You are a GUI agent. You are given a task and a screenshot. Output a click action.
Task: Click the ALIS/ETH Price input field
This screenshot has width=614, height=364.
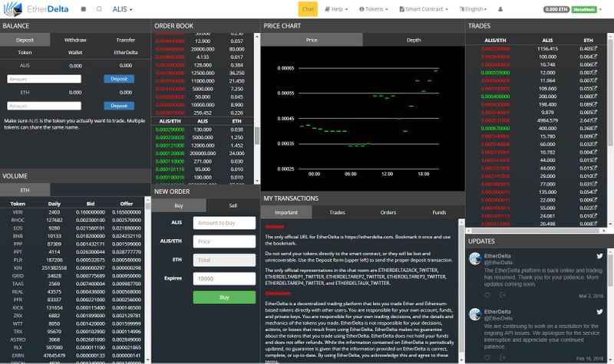click(x=224, y=241)
